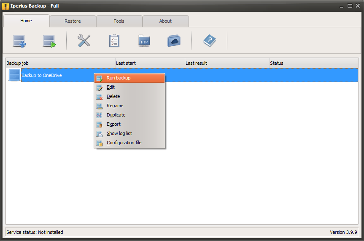Choose Run backup from context menu
Viewport: 364px width, 241px height.
(x=129, y=78)
